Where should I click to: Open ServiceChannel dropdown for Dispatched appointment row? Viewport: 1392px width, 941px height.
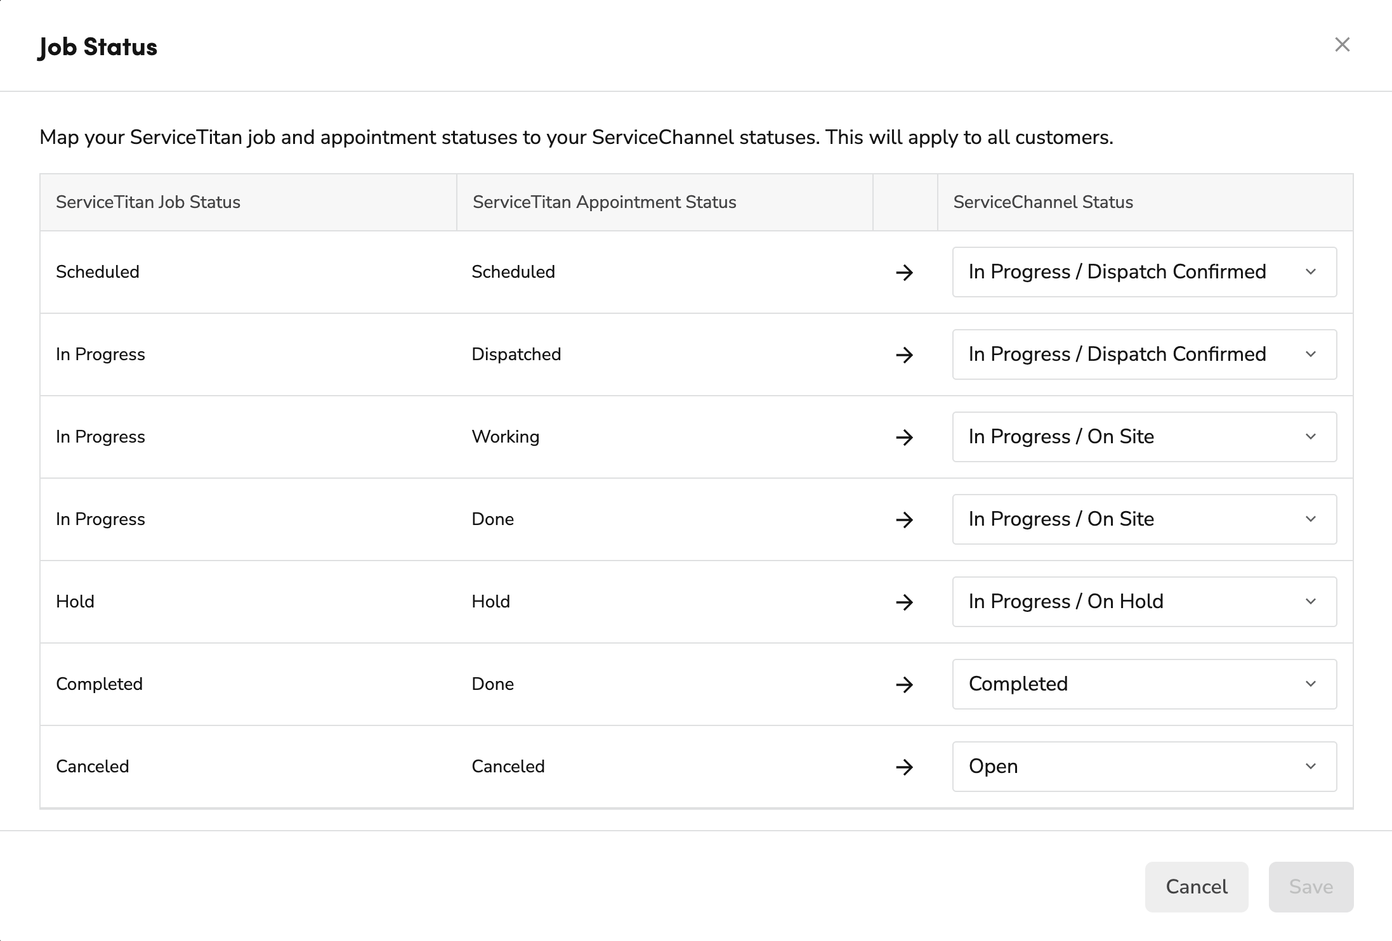pos(1145,354)
